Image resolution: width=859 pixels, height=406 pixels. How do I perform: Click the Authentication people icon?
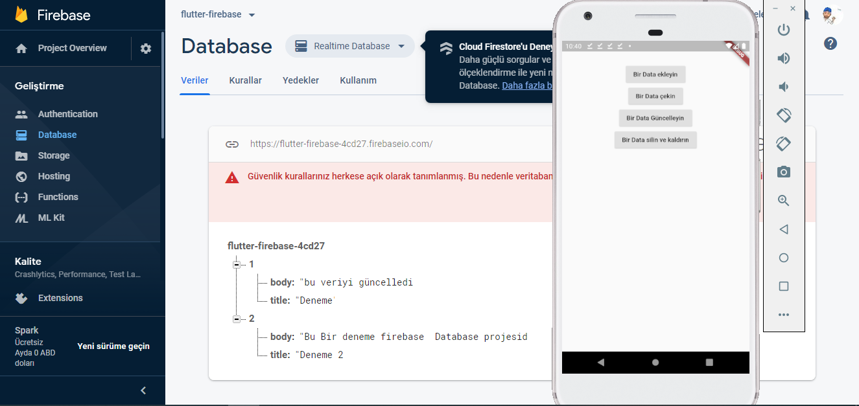[21, 114]
